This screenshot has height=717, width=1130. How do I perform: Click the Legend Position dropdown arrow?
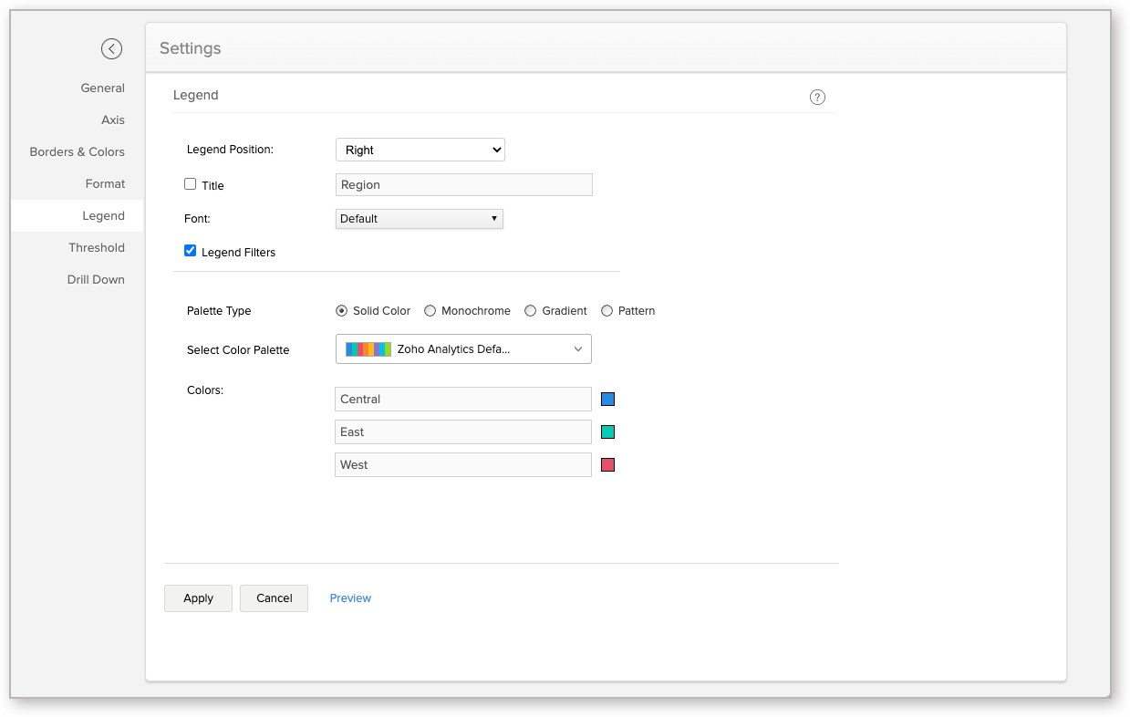click(495, 150)
